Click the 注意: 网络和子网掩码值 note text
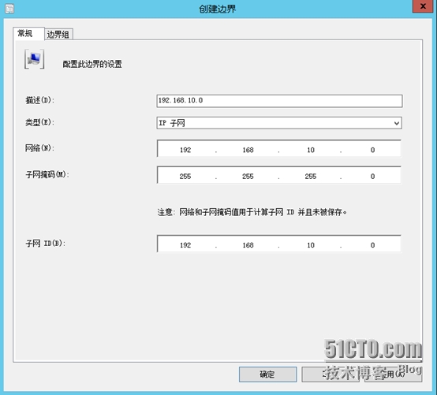Image resolution: width=437 pixels, height=395 pixels. click(x=252, y=212)
